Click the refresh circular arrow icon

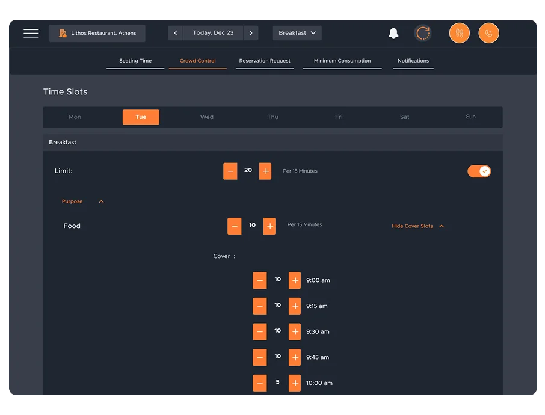423,33
